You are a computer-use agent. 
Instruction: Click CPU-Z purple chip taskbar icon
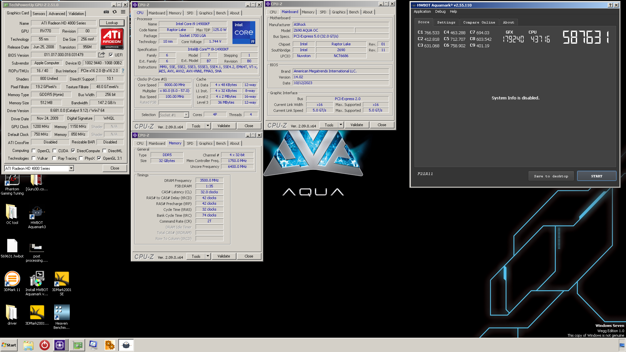point(60,345)
